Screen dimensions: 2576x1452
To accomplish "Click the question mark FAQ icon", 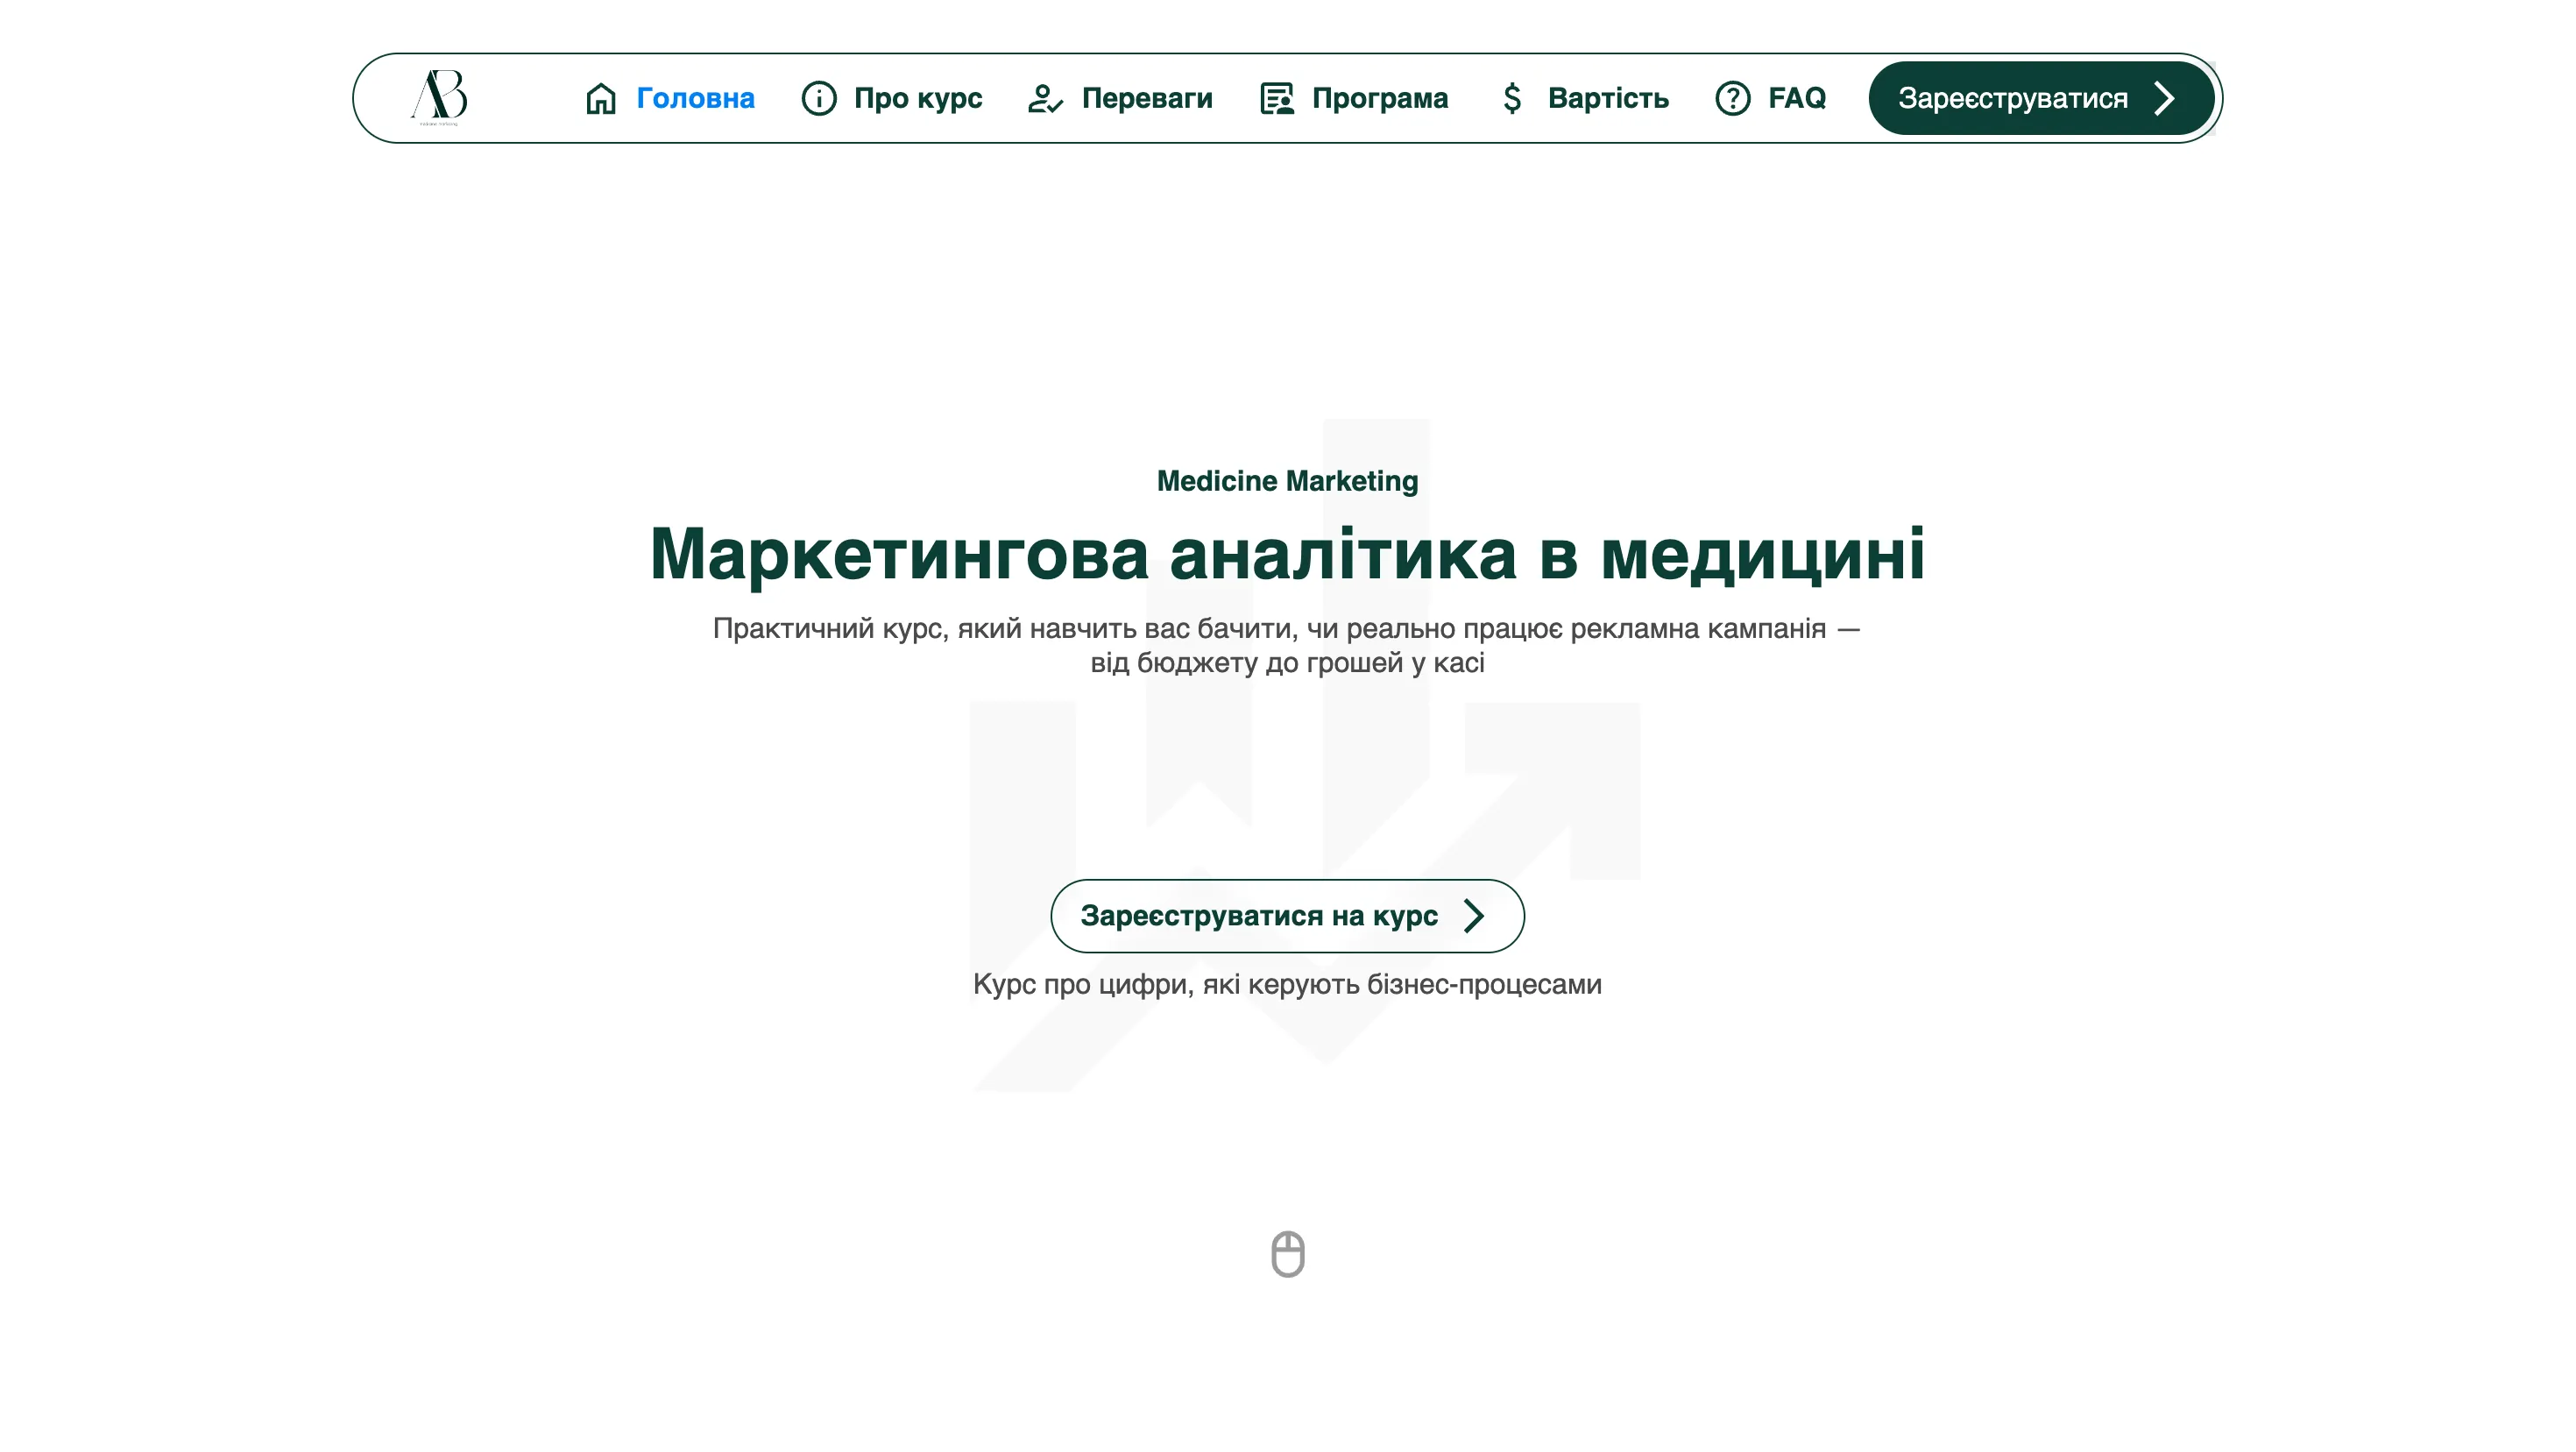I will (x=1732, y=98).
